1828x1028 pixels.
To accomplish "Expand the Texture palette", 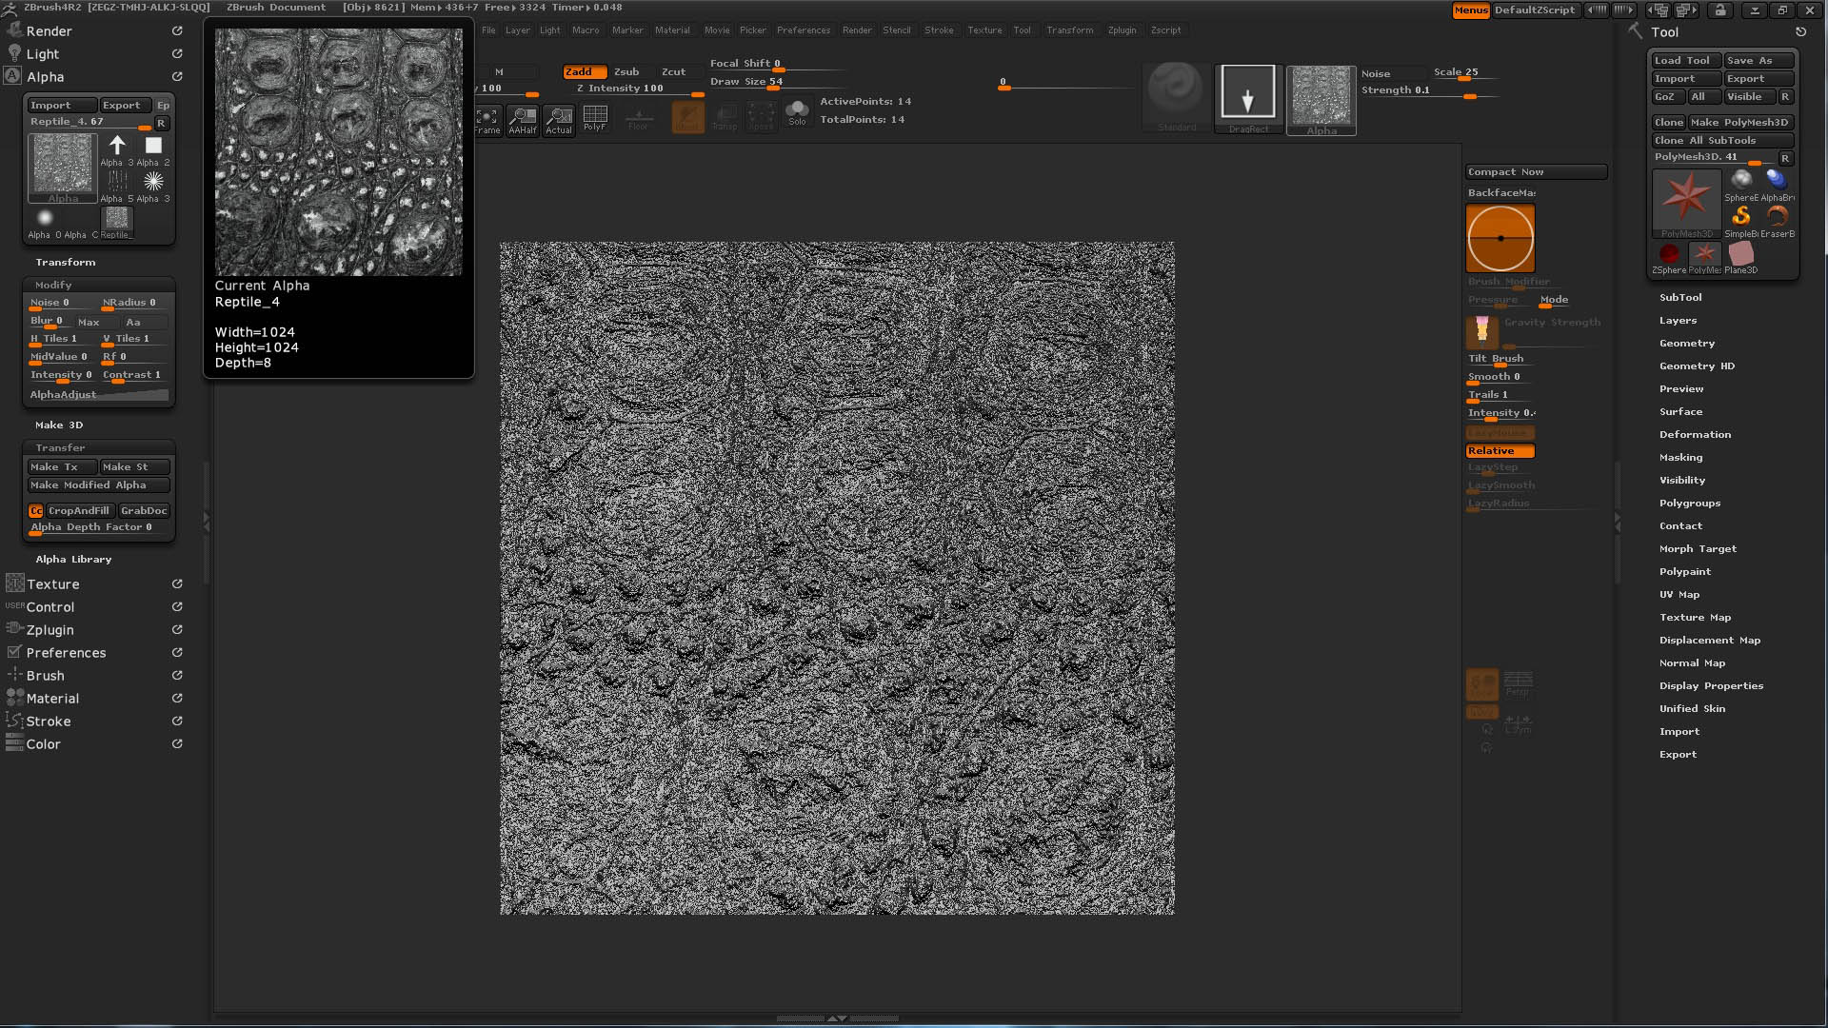I will 52,583.
